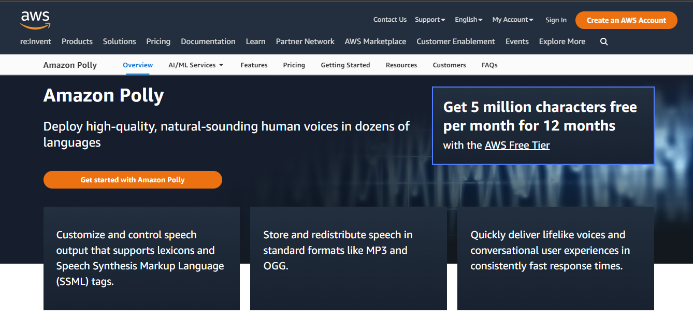This screenshot has width=693, height=331.
Task: Open the AWS Marketplace menu item
Action: coord(376,41)
